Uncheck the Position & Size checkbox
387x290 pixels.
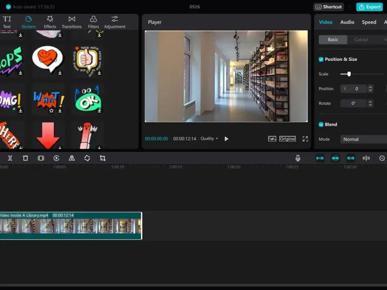pos(321,59)
